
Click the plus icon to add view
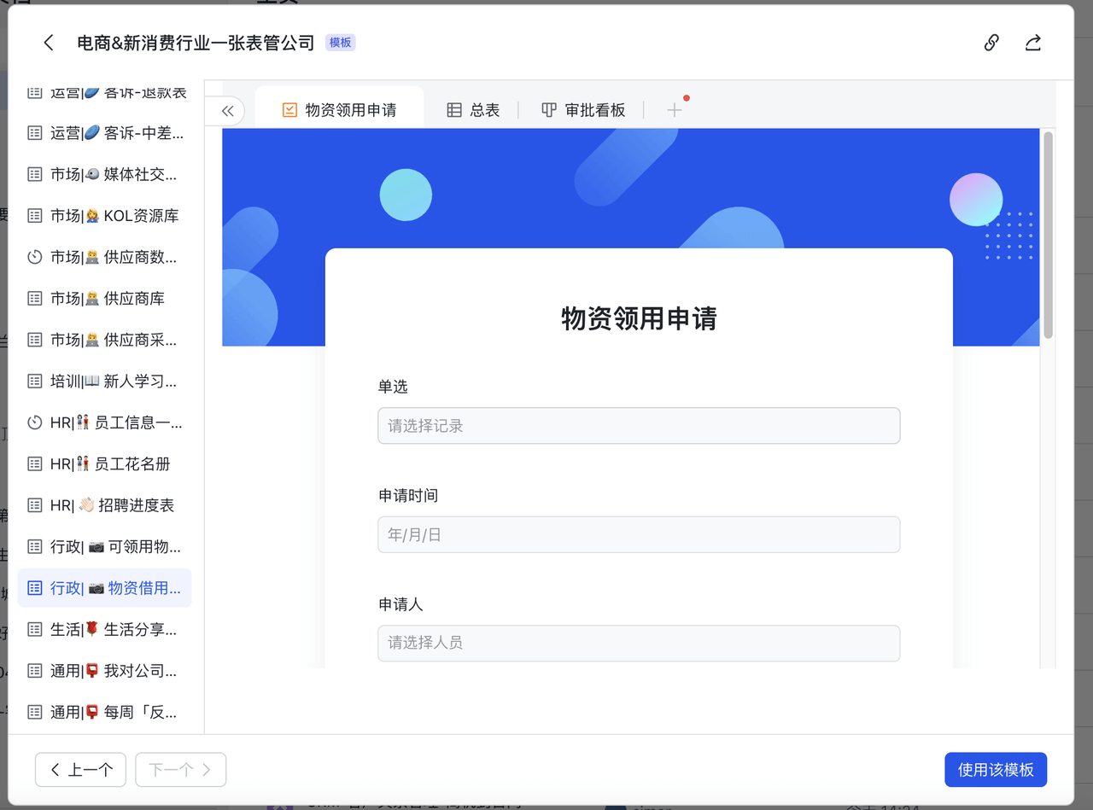[x=675, y=110]
